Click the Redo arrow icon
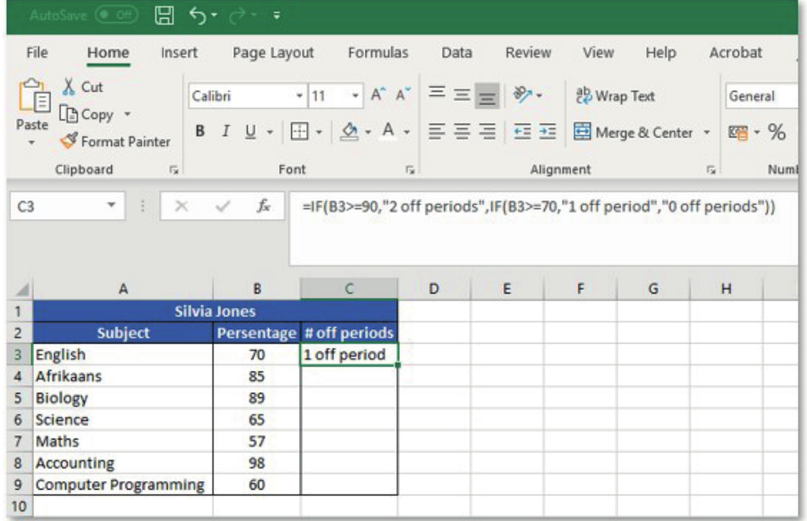 (238, 15)
